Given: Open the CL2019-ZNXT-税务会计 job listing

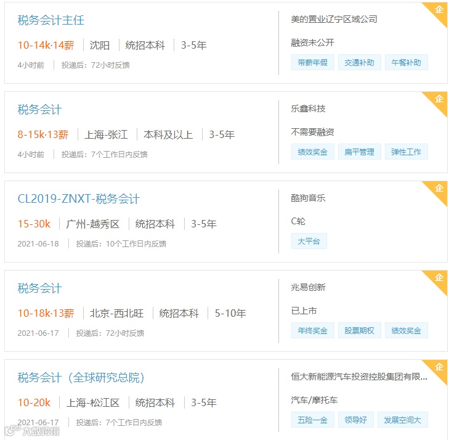Looking at the screenshot, I should click(x=79, y=199).
